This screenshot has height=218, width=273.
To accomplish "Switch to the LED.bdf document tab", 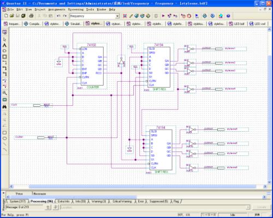I will (236, 24).
